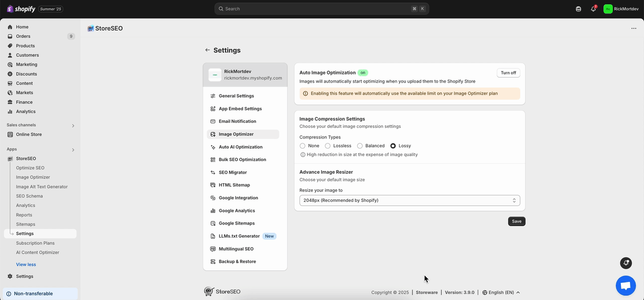Image resolution: width=644 pixels, height=300 pixels.
Task: Select the Lossless compression type
Action: click(x=328, y=146)
